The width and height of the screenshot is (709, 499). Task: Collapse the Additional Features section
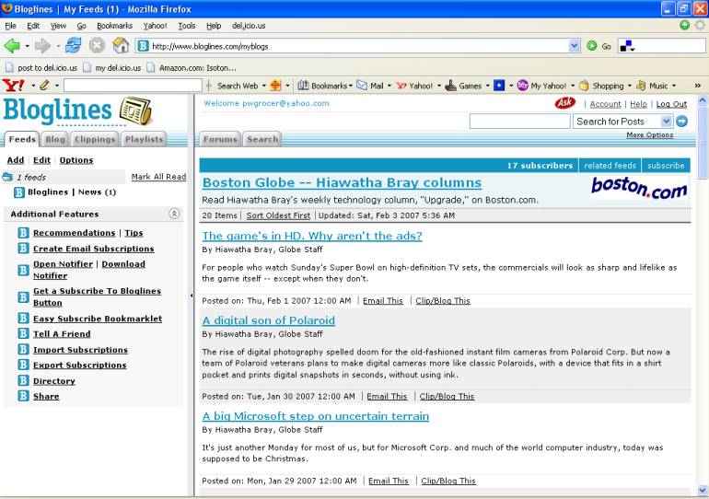[174, 214]
